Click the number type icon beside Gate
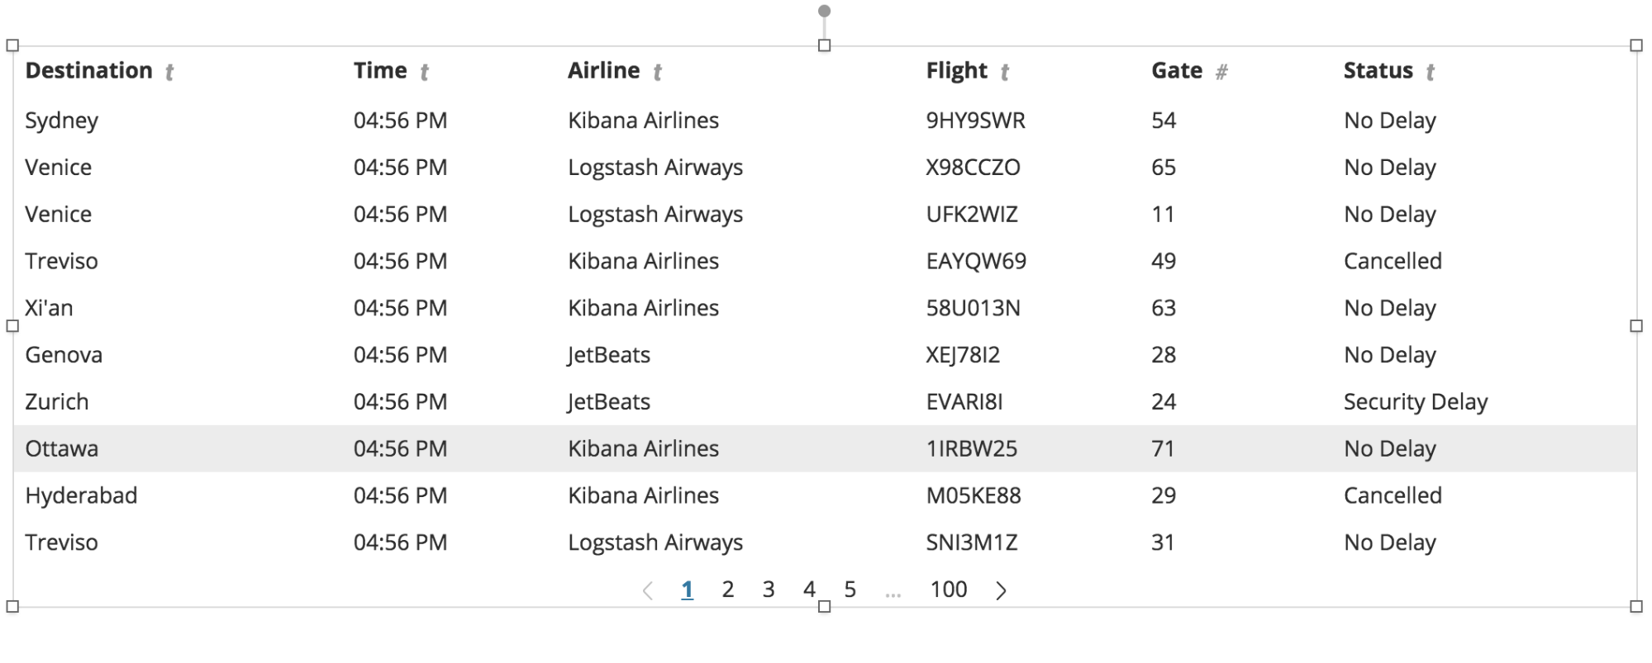The height and width of the screenshot is (663, 1652). pyautogui.click(x=1221, y=73)
